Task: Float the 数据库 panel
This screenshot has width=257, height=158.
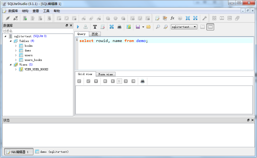Action: click(x=67, y=25)
